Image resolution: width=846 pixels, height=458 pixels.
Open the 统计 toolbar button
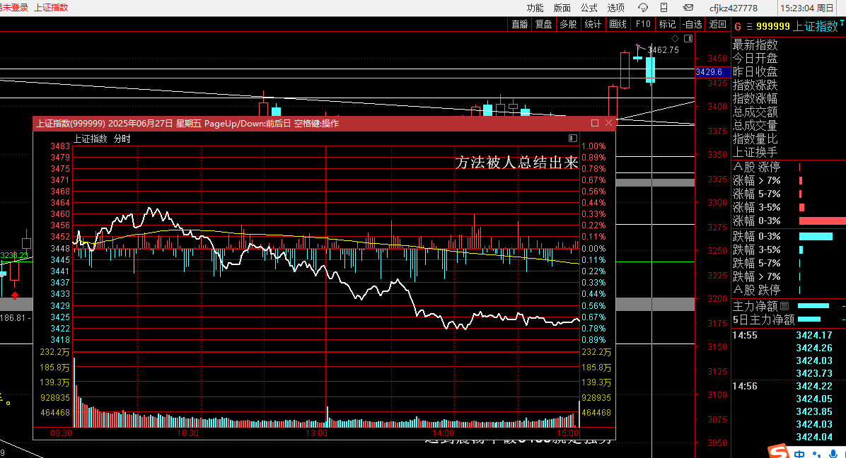(x=593, y=24)
